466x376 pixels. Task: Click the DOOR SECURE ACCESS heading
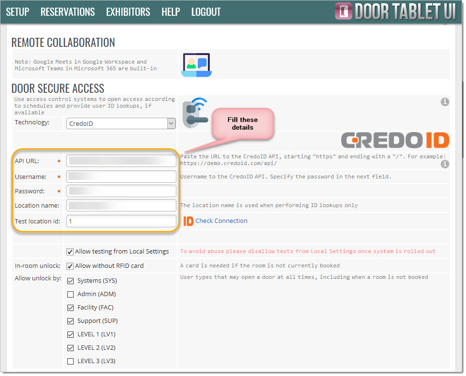click(x=58, y=88)
